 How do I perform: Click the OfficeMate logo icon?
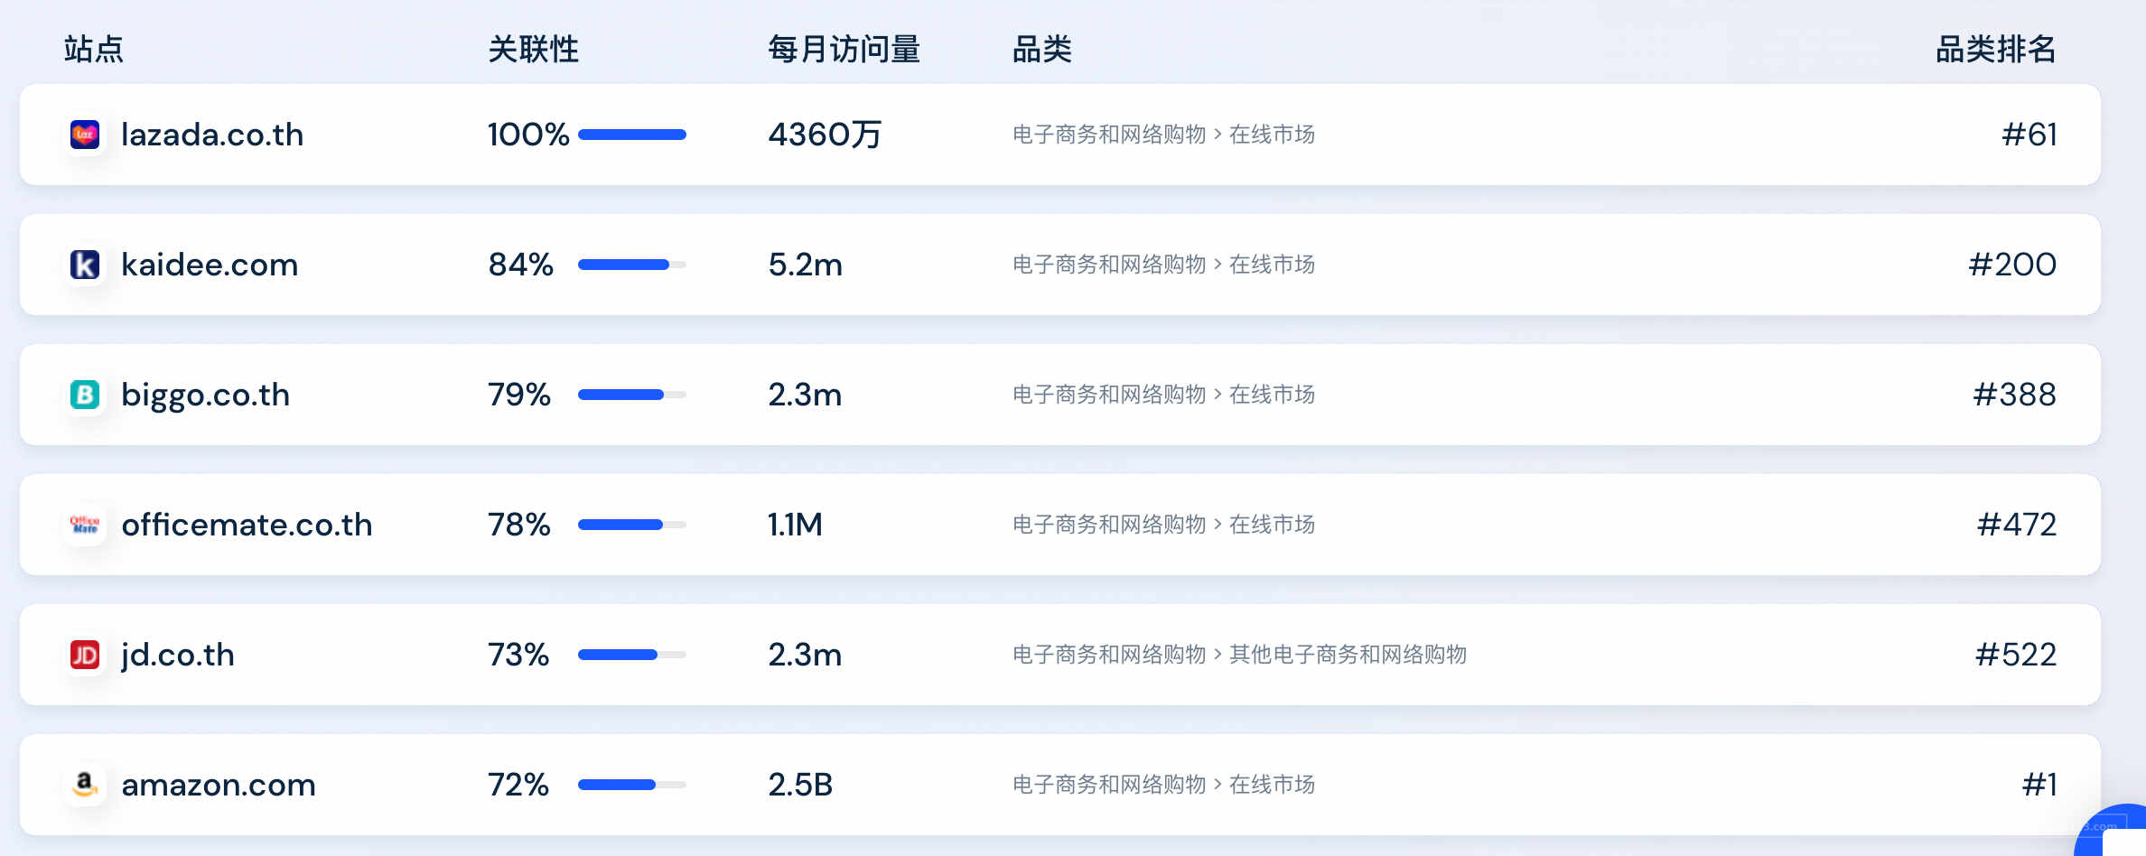(85, 525)
